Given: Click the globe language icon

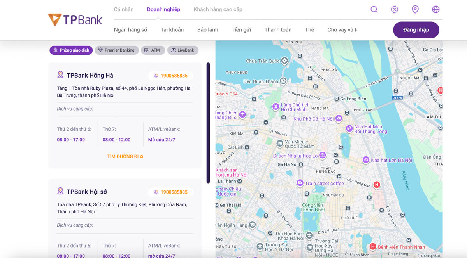Looking at the screenshot, I should tap(436, 10).
